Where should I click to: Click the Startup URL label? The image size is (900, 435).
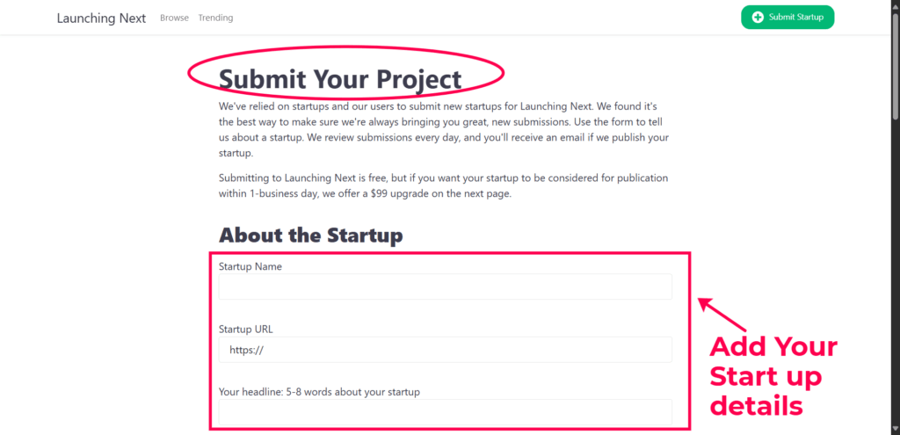coord(246,330)
